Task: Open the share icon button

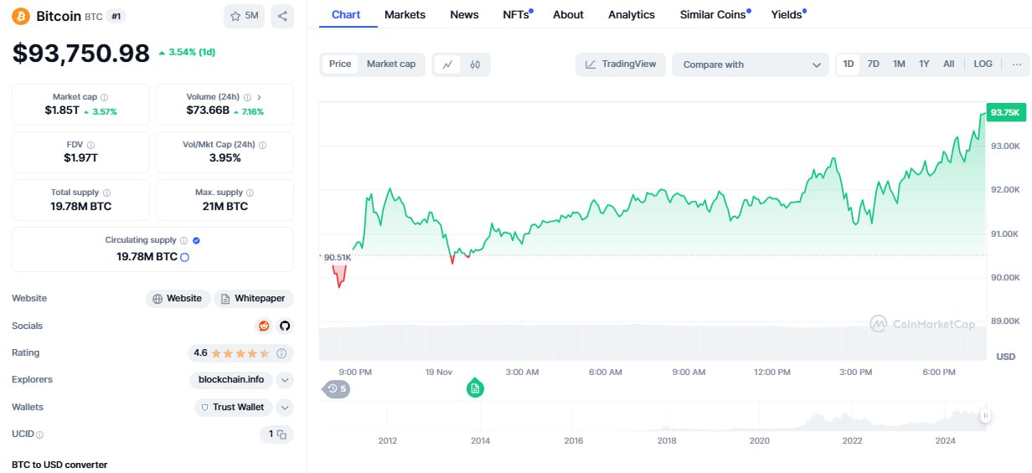Action: pos(282,16)
